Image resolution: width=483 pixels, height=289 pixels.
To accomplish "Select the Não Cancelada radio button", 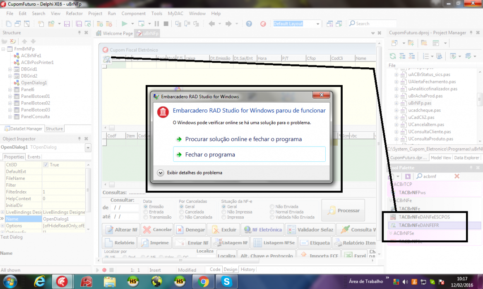I will click(181, 217).
